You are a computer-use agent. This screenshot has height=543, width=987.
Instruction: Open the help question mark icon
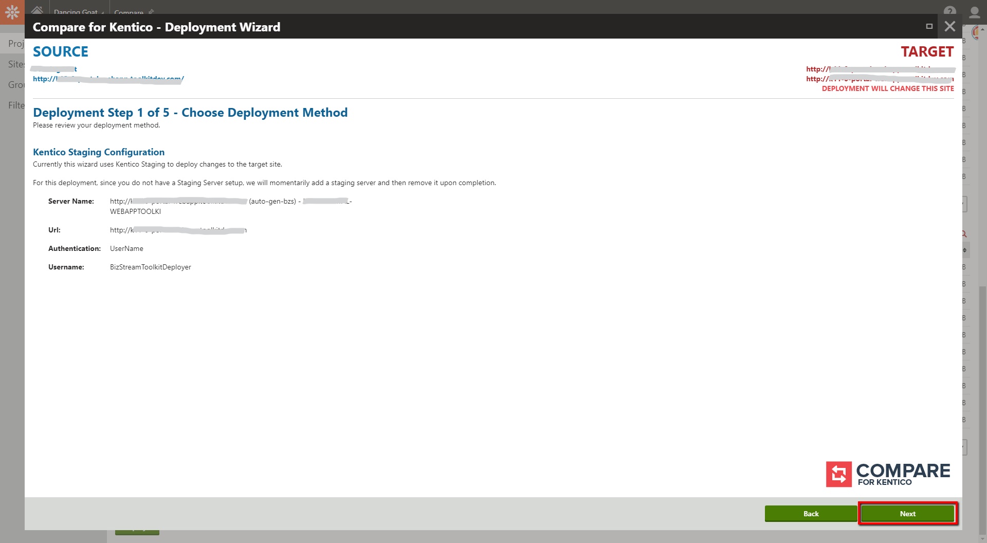tap(950, 11)
